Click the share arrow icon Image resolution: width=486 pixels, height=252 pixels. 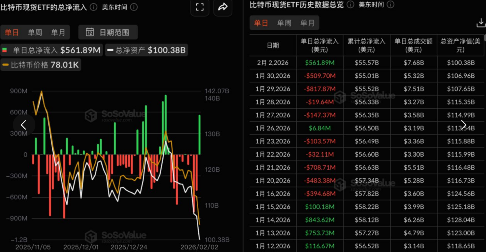pos(223,7)
